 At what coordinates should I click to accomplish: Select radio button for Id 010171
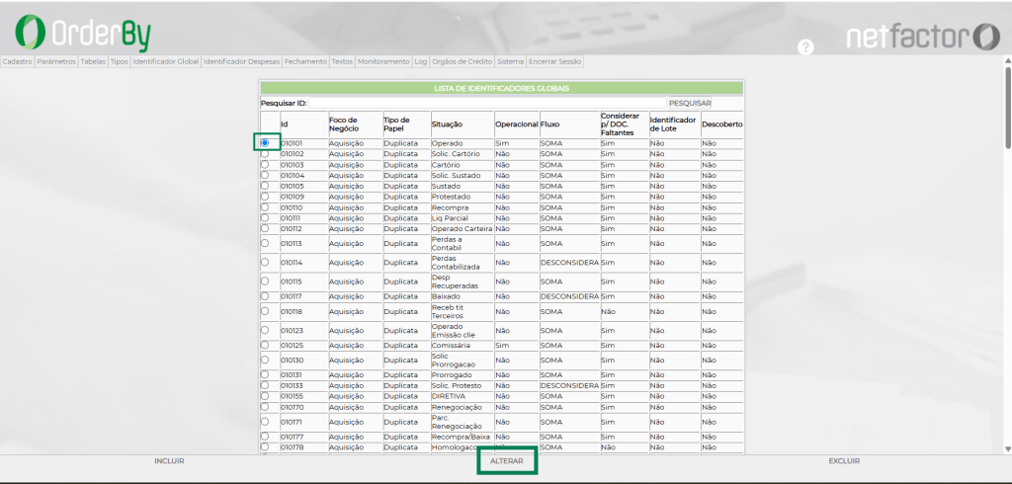[x=265, y=422]
